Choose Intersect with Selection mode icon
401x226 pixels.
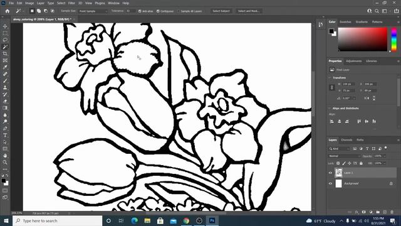(53, 11)
